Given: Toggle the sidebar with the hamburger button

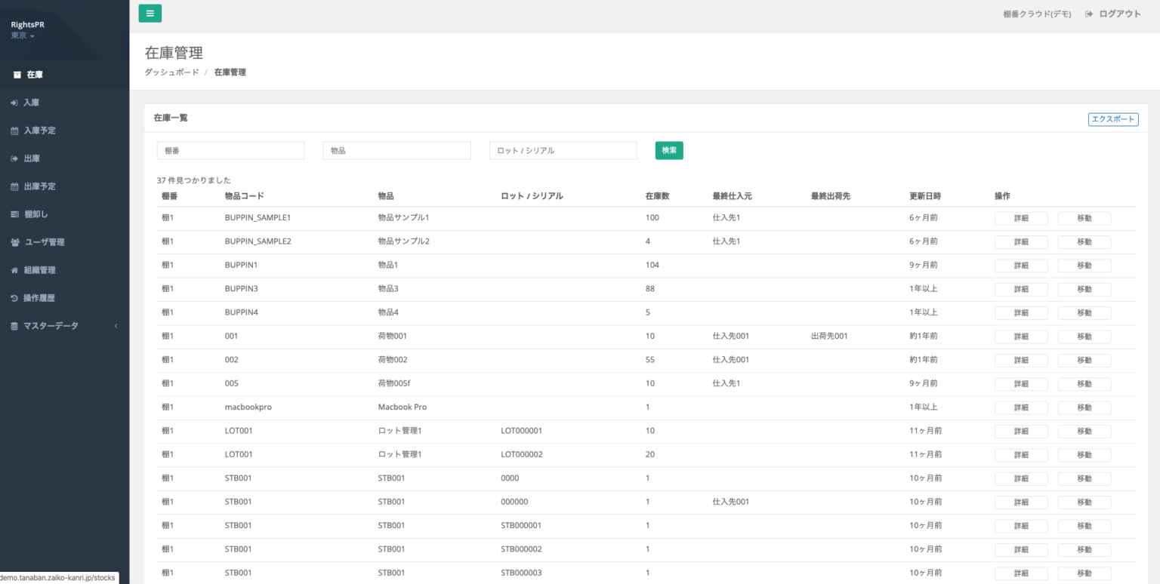Looking at the screenshot, I should coord(150,13).
